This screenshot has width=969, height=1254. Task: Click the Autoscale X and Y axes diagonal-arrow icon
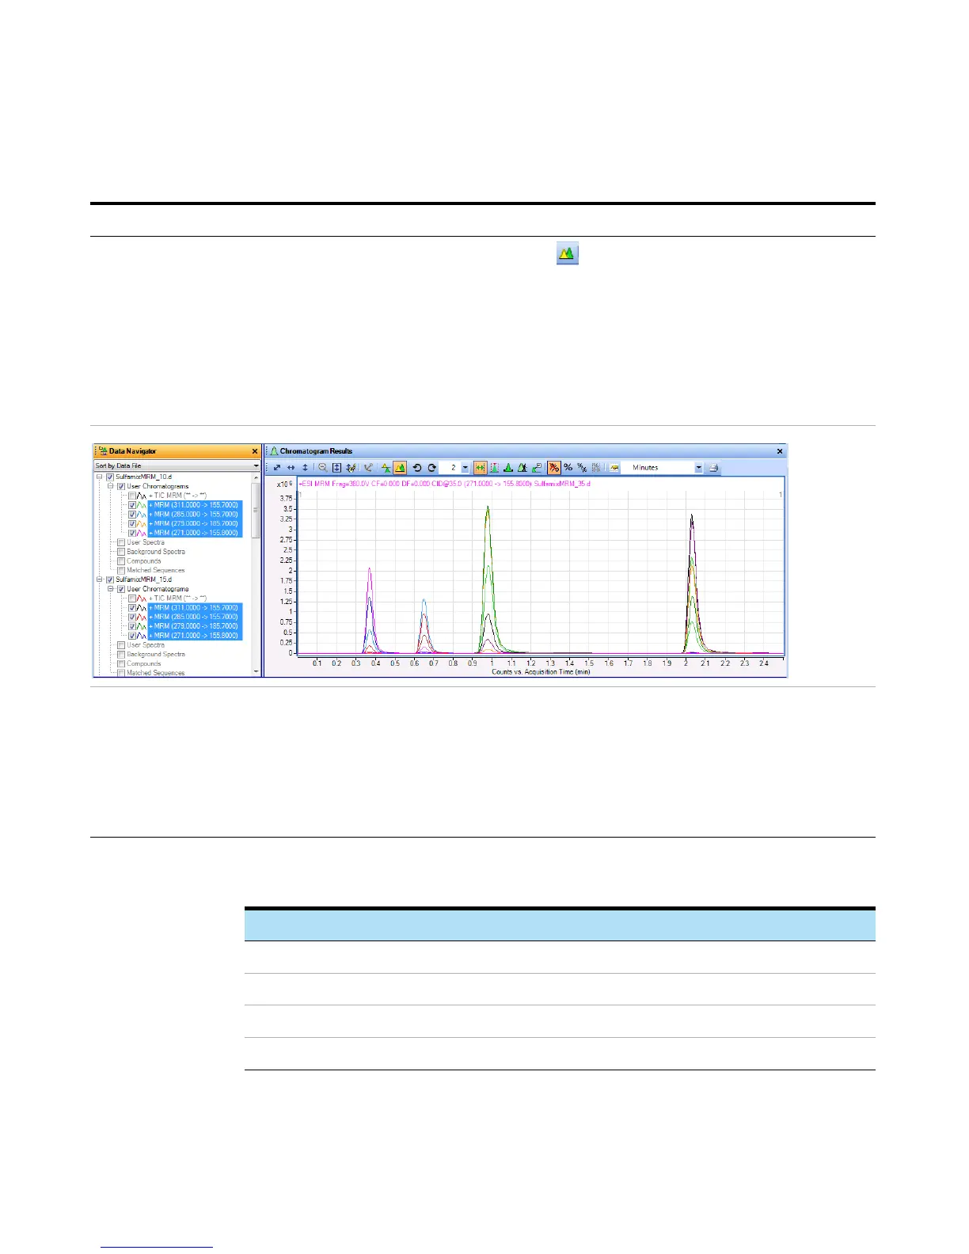click(276, 468)
